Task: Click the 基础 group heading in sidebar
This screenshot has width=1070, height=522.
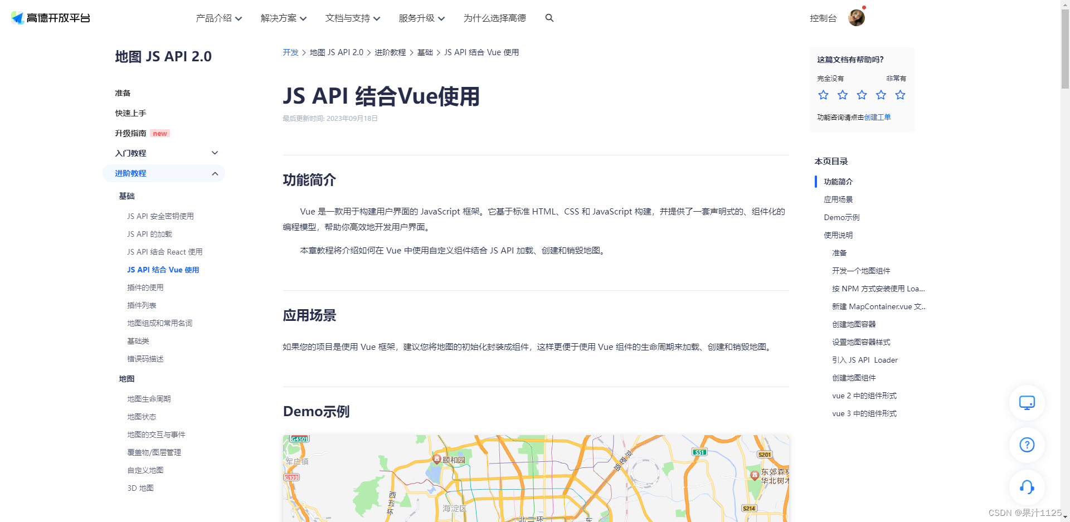Action: [127, 196]
